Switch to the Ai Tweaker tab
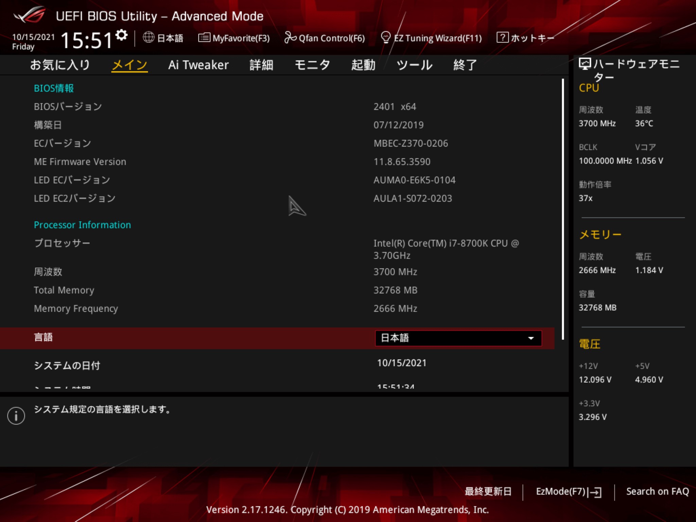Image resolution: width=696 pixels, height=522 pixels. (x=198, y=65)
